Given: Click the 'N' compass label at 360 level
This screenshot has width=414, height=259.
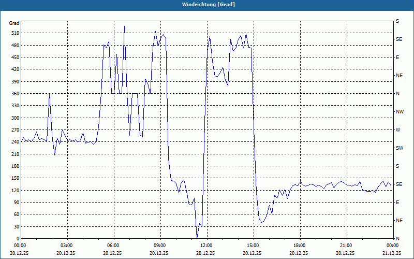Looking at the screenshot, I should click(x=397, y=94).
